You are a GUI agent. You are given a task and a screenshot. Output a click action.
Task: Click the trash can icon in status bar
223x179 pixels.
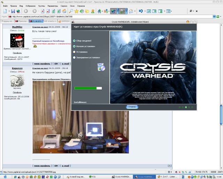169,172
